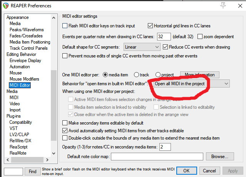Click the preferences search input field

coord(13,172)
